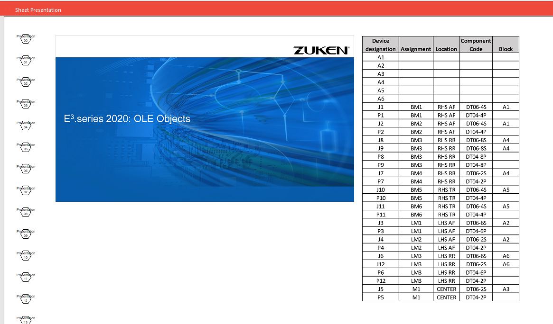Viewport: 553px width, 324px height.
Task: Click the Presentation 03 hexagon icon
Action: pyautogui.click(x=26, y=104)
